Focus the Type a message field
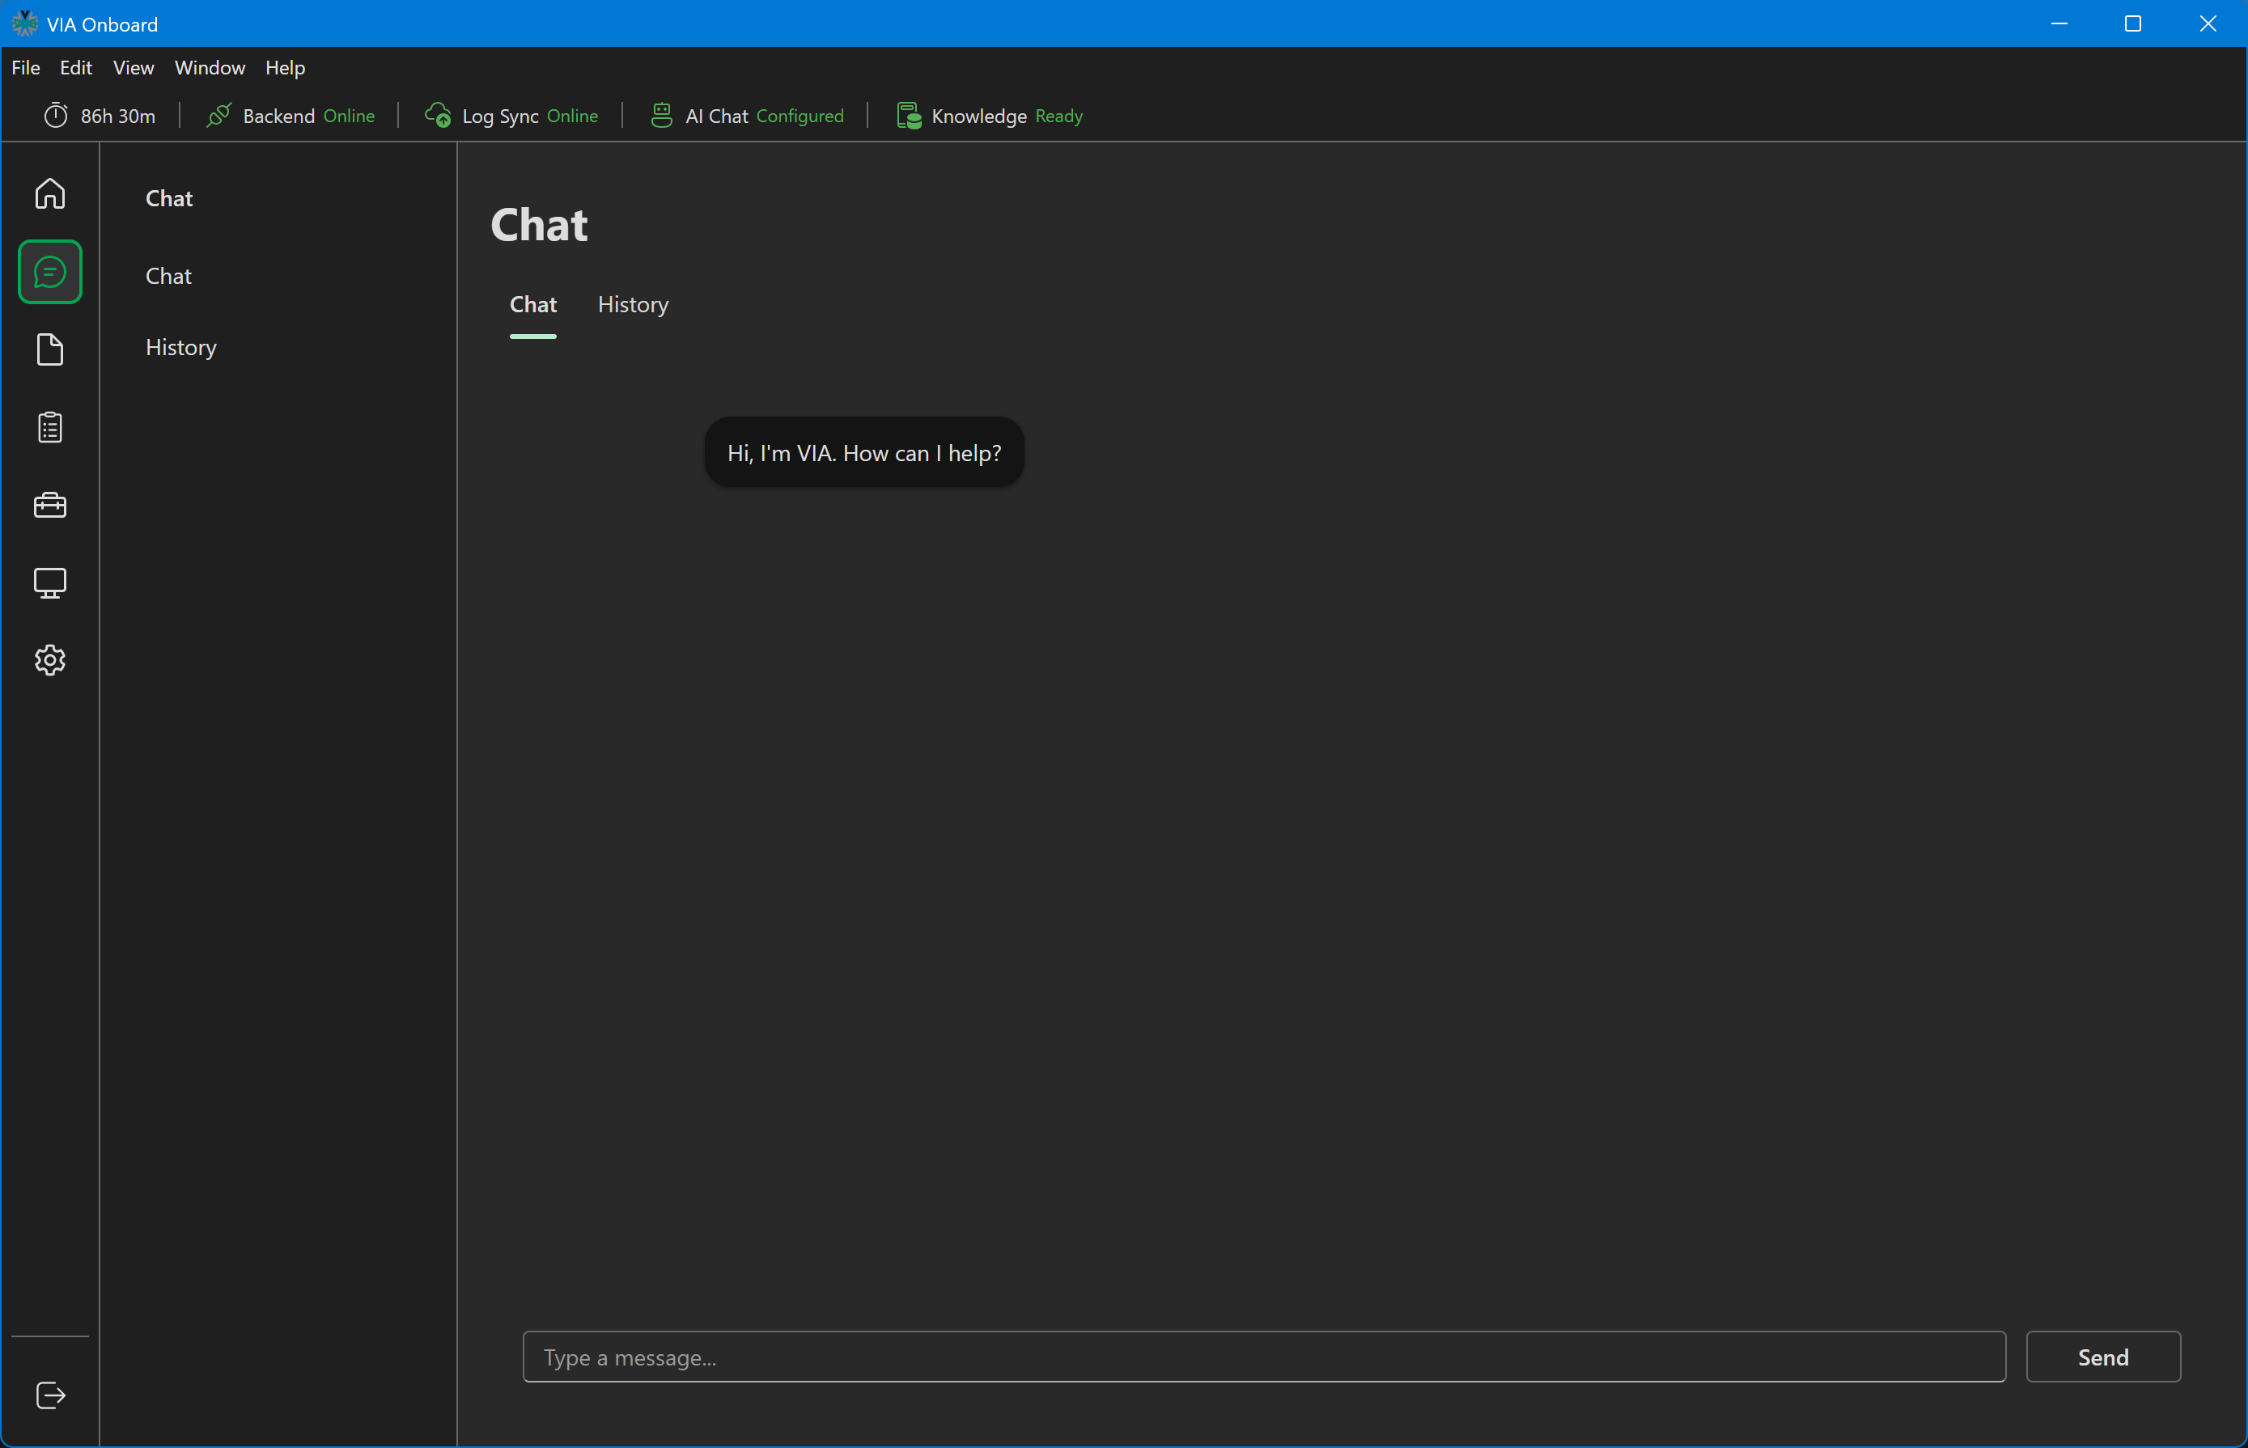The image size is (2248, 1448). [1264, 1357]
